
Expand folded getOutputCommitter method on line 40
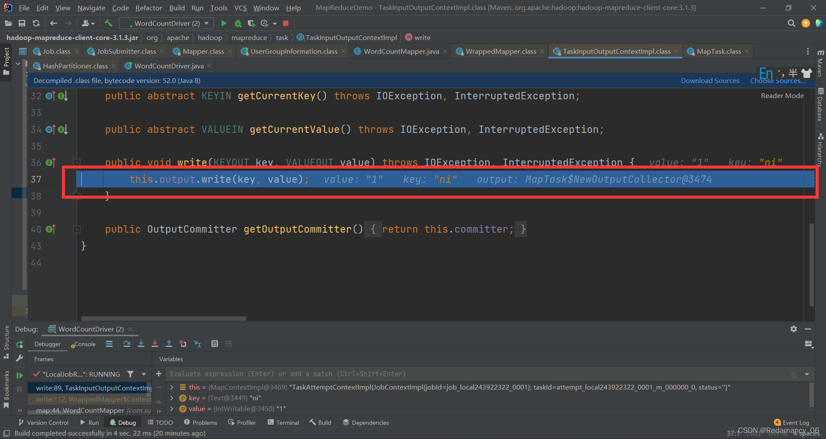point(77,230)
